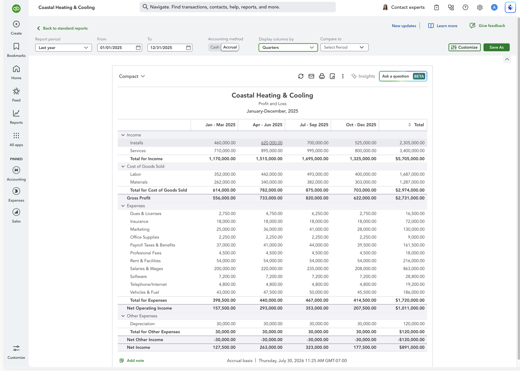Image resolution: width=520 pixels, height=371 pixels.
Task: Click Add note below the report
Action: click(132, 361)
